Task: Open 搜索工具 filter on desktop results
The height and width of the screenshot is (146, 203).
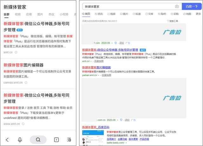Action: click(173, 21)
